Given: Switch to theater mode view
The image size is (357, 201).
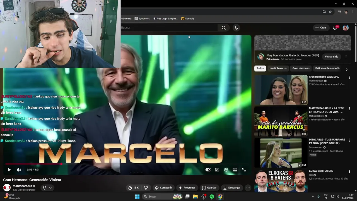Looking at the screenshot, I should pyautogui.click(x=235, y=170).
